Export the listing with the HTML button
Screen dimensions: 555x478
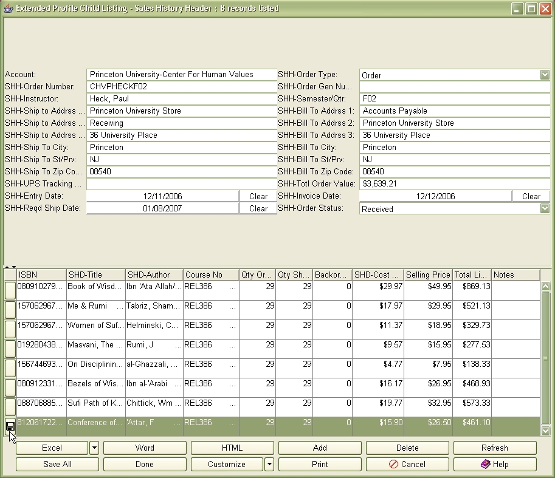232,448
